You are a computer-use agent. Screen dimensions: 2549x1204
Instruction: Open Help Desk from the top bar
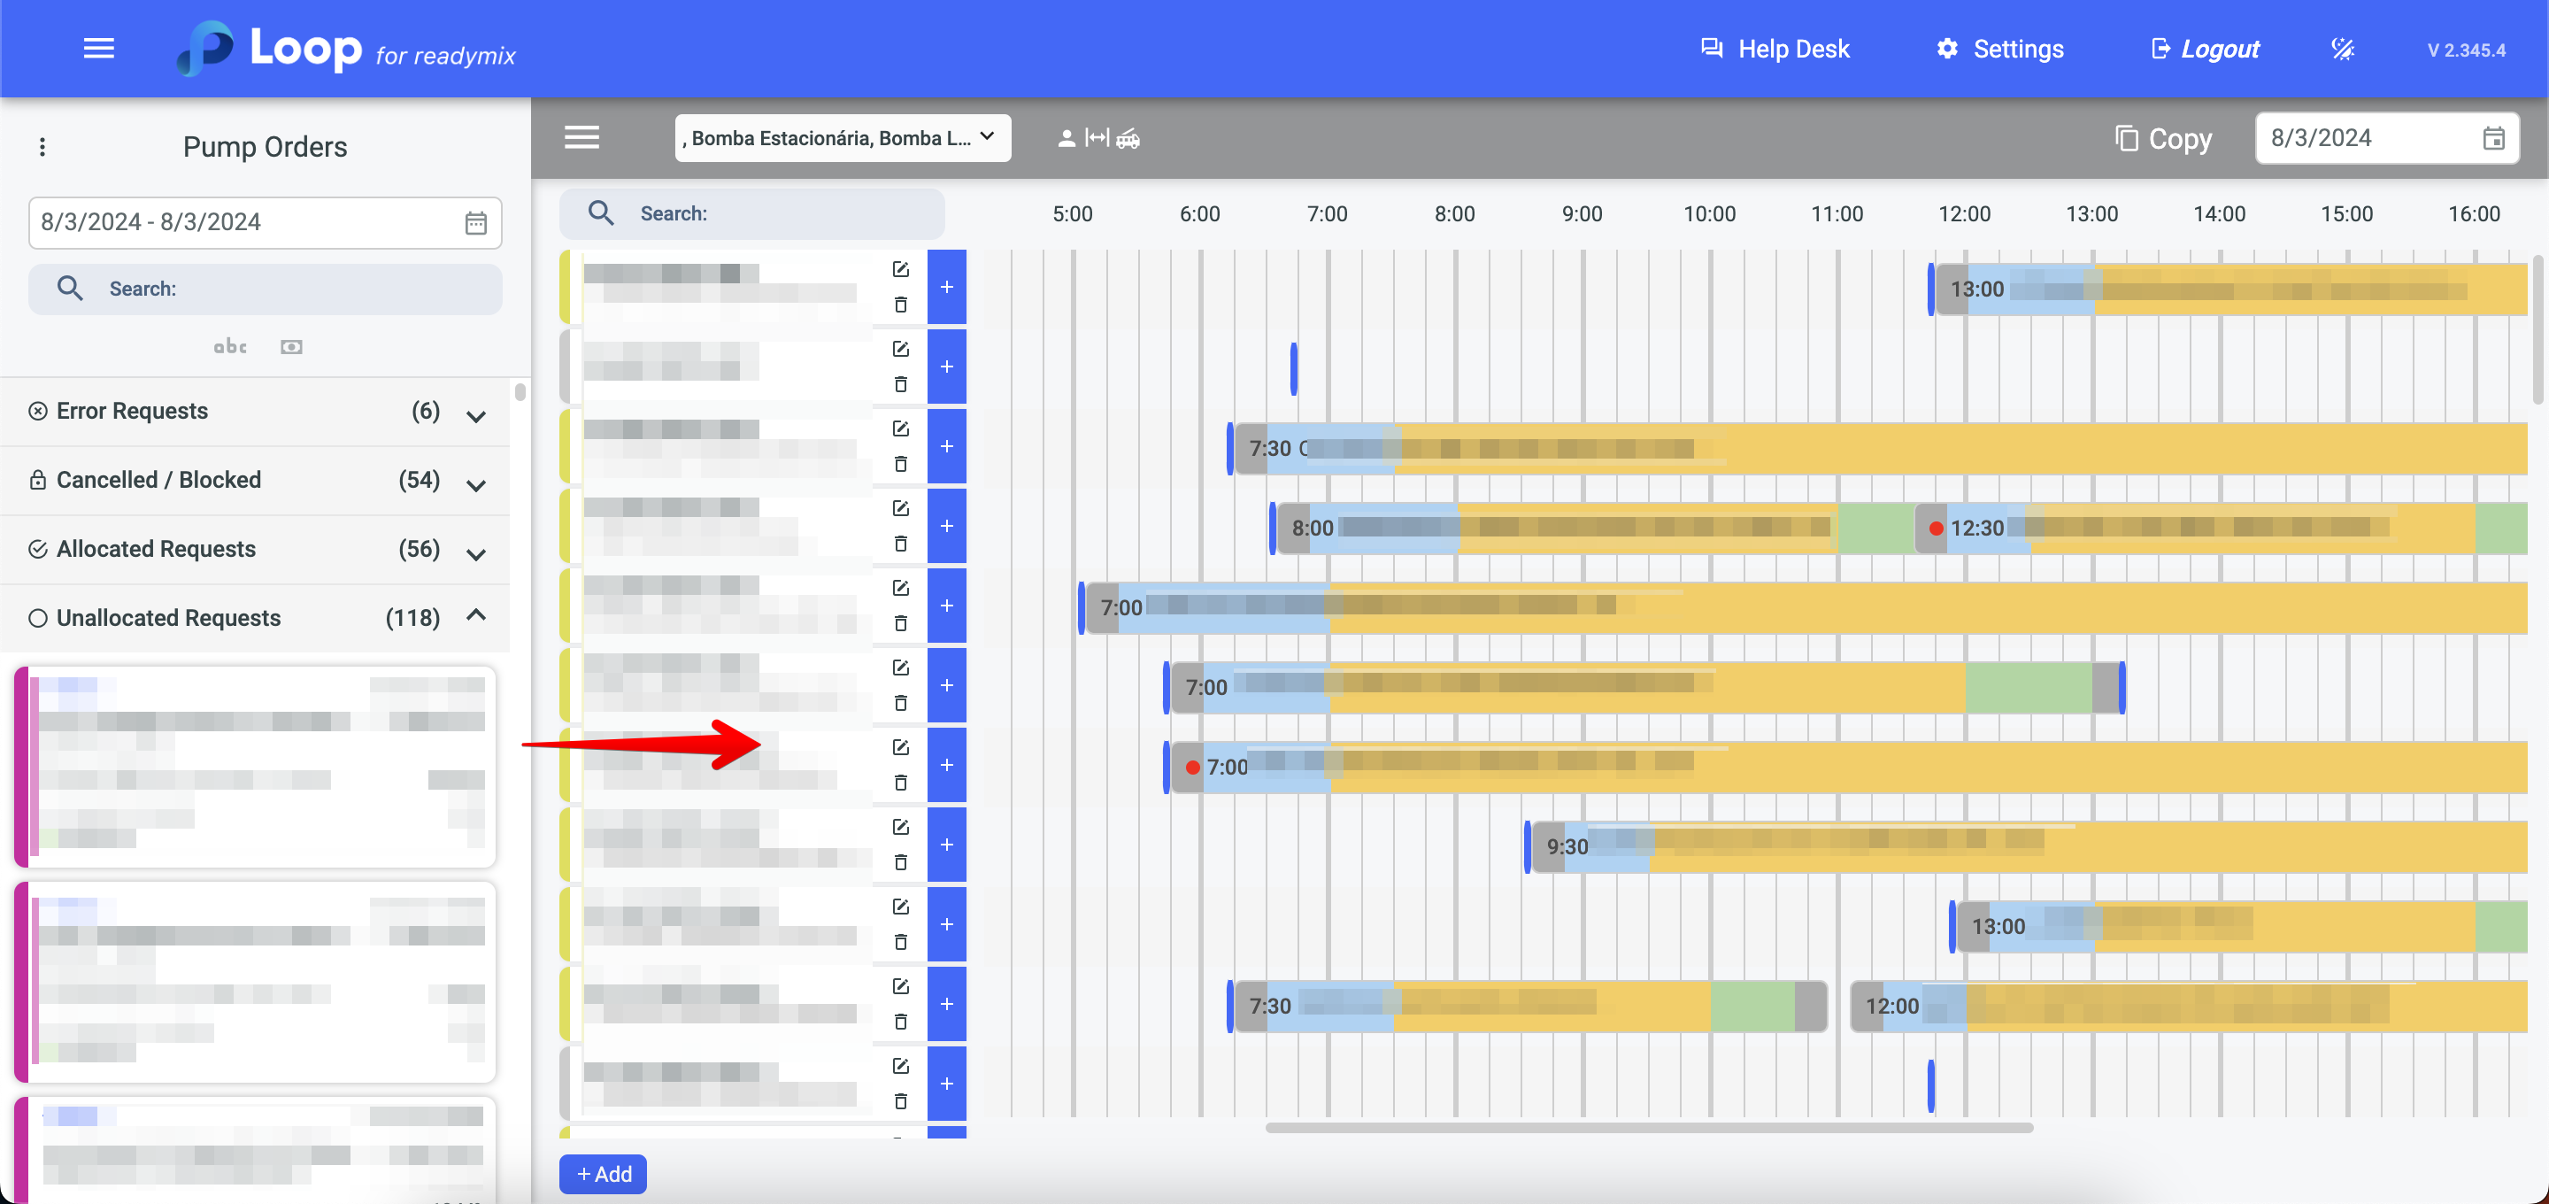pyautogui.click(x=1775, y=49)
